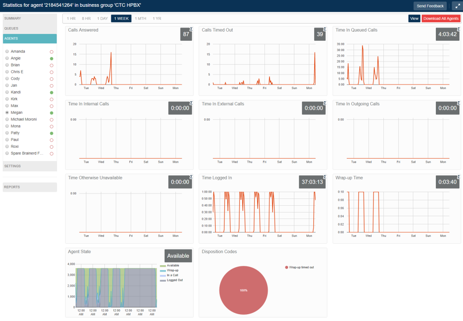Screen dimensions: 463x321
Task: Click sigma icon on Time Otherwise Unavailable panel
Action: click(191, 177)
